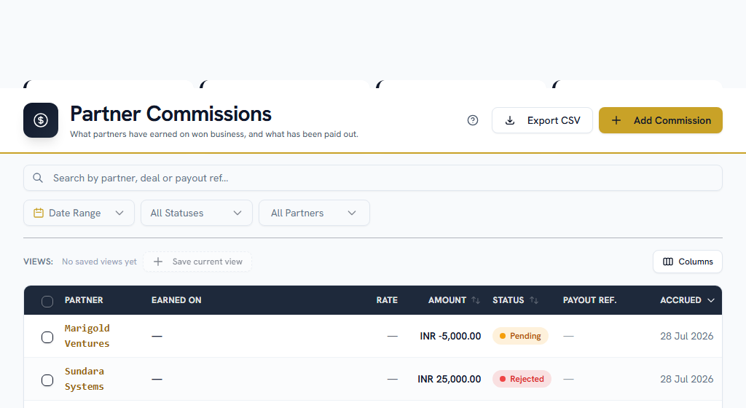Click the plus icon on Add Commission
746x408 pixels.
point(616,120)
